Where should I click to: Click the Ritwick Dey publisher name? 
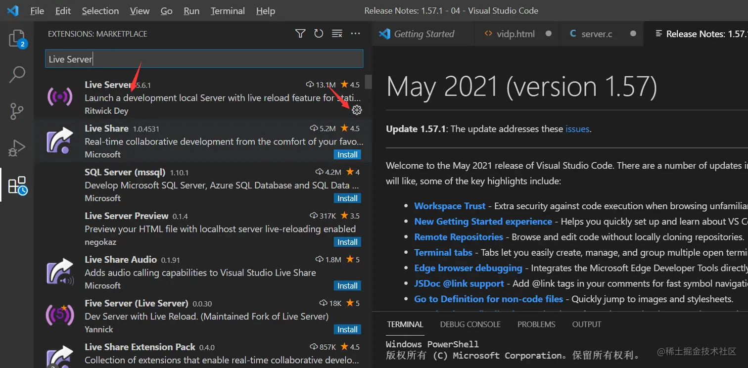point(106,111)
